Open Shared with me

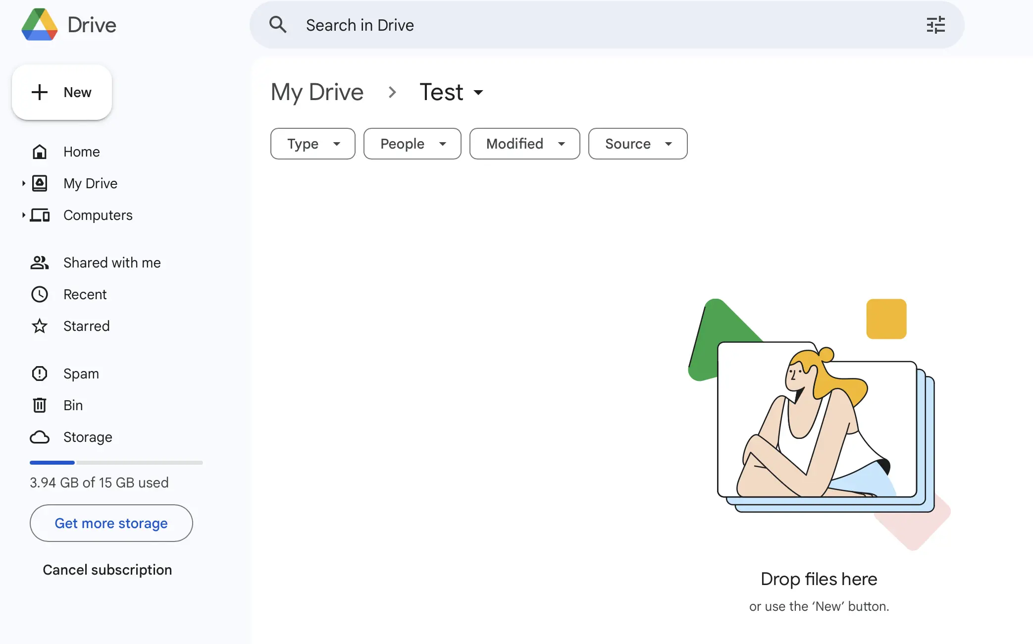point(111,263)
